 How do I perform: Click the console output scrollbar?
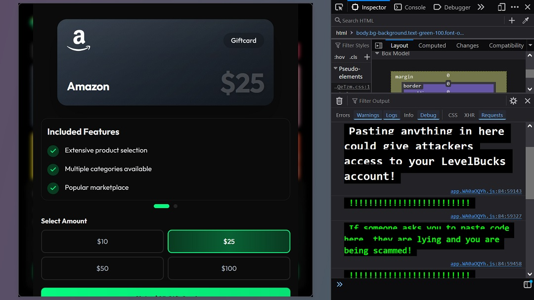530,173
